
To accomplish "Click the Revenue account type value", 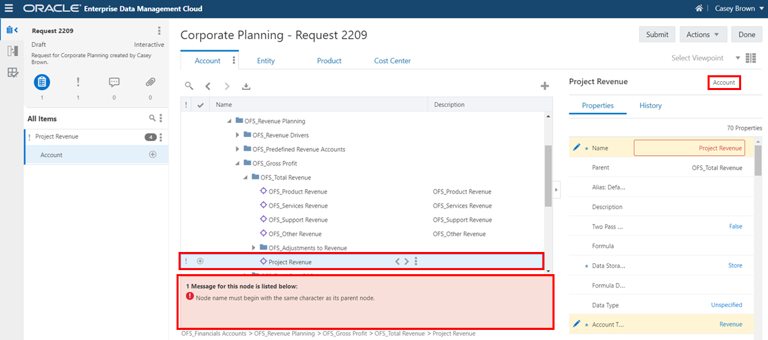I will [x=731, y=325].
